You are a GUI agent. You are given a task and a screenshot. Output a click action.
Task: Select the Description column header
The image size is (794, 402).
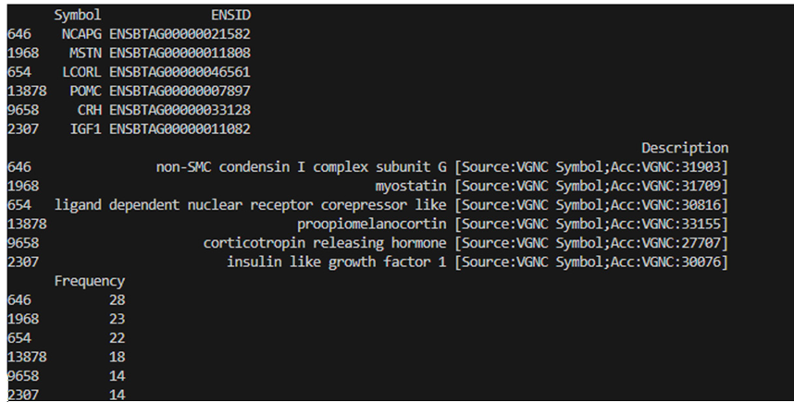pos(685,148)
